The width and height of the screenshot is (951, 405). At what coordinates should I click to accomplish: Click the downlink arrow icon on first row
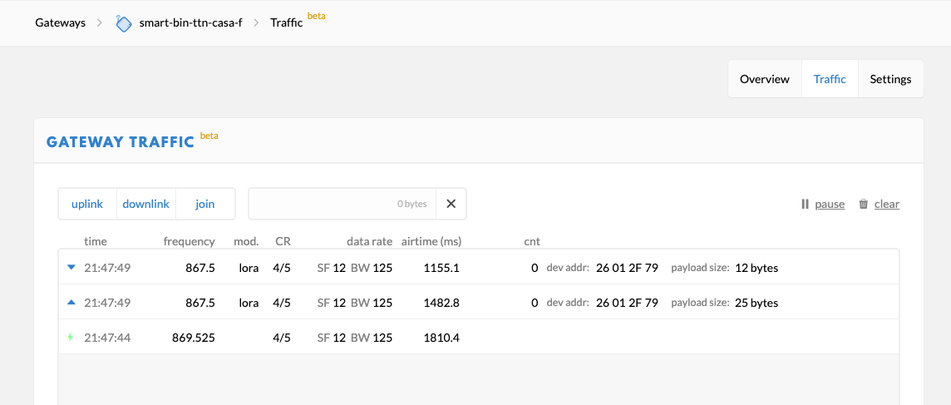[x=71, y=267]
